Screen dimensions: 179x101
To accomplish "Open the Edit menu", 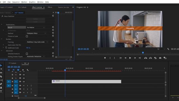I will [4, 2].
